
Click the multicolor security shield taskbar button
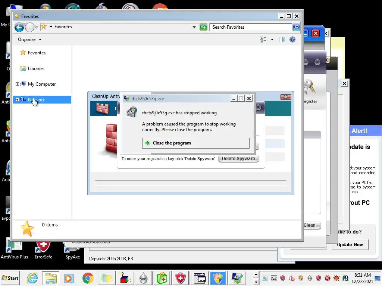[x=218, y=278]
